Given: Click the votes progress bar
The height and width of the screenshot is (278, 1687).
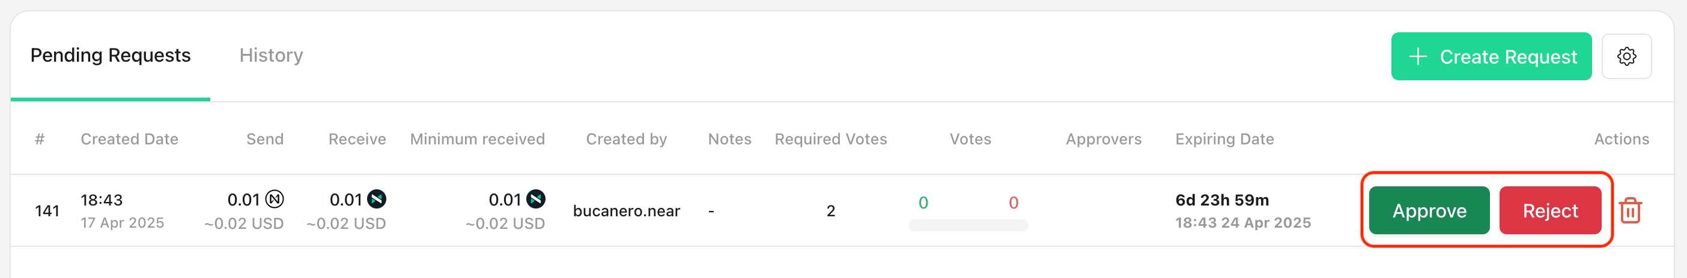Looking at the screenshot, I should [968, 225].
